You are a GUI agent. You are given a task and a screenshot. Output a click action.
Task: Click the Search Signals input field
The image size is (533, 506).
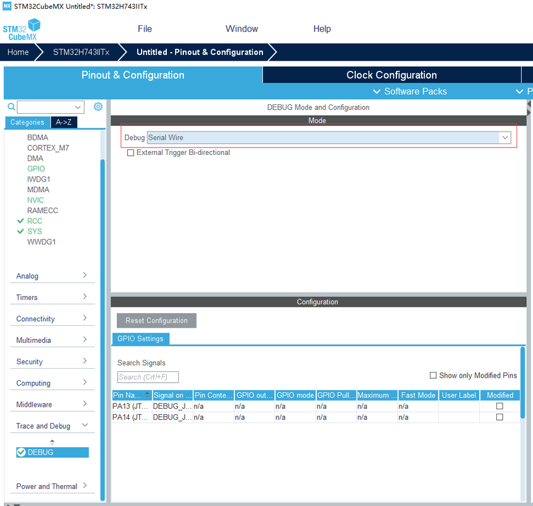point(148,377)
